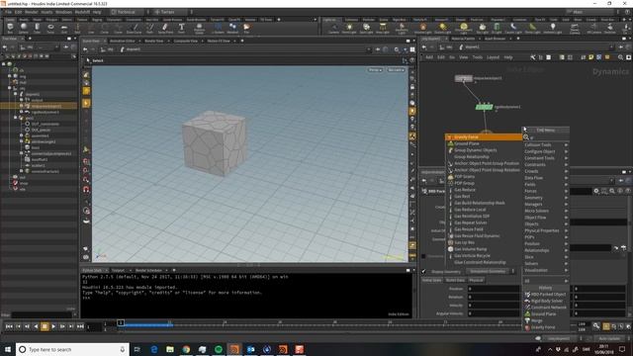Select the Font shelf tool
This screenshot has width=633, height=356.
point(182,28)
